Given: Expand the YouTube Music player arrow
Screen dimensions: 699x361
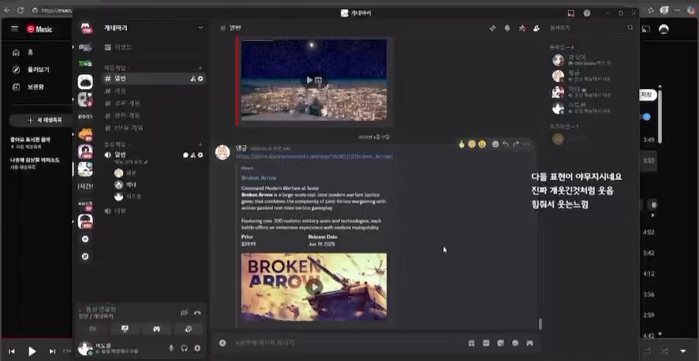Looking at the screenshot, I should click(x=682, y=352).
